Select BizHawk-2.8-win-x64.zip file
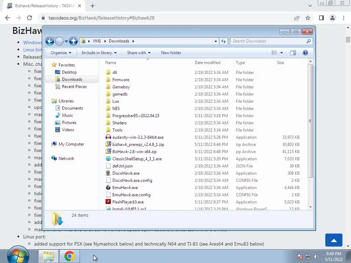 [134, 152]
